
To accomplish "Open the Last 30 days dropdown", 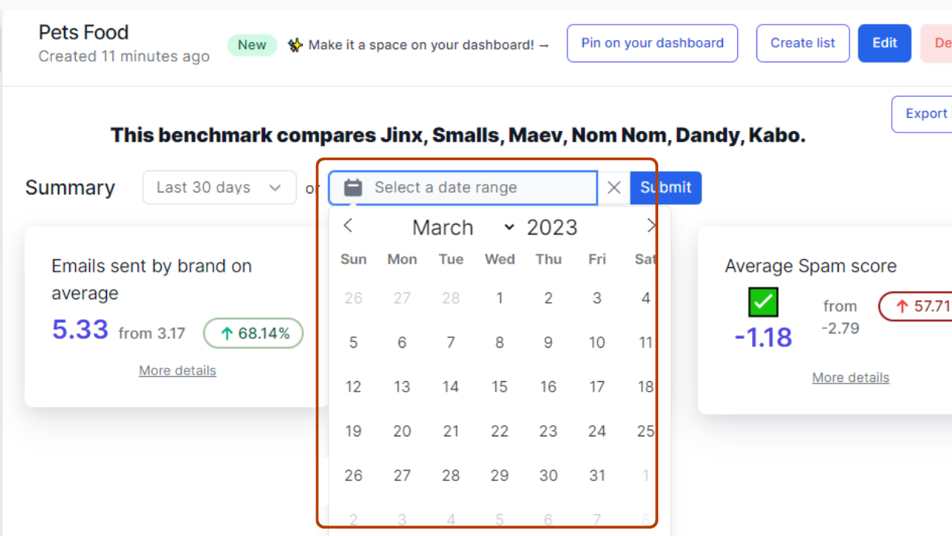I will point(219,188).
